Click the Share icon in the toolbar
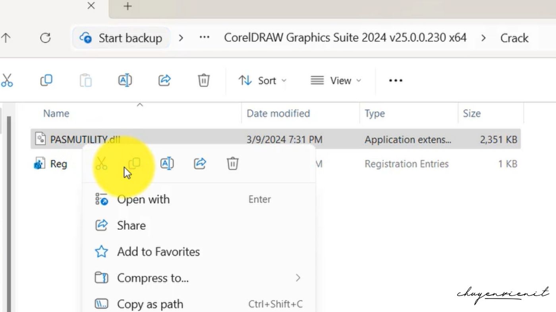Viewport: 556px width, 312px height. click(164, 80)
